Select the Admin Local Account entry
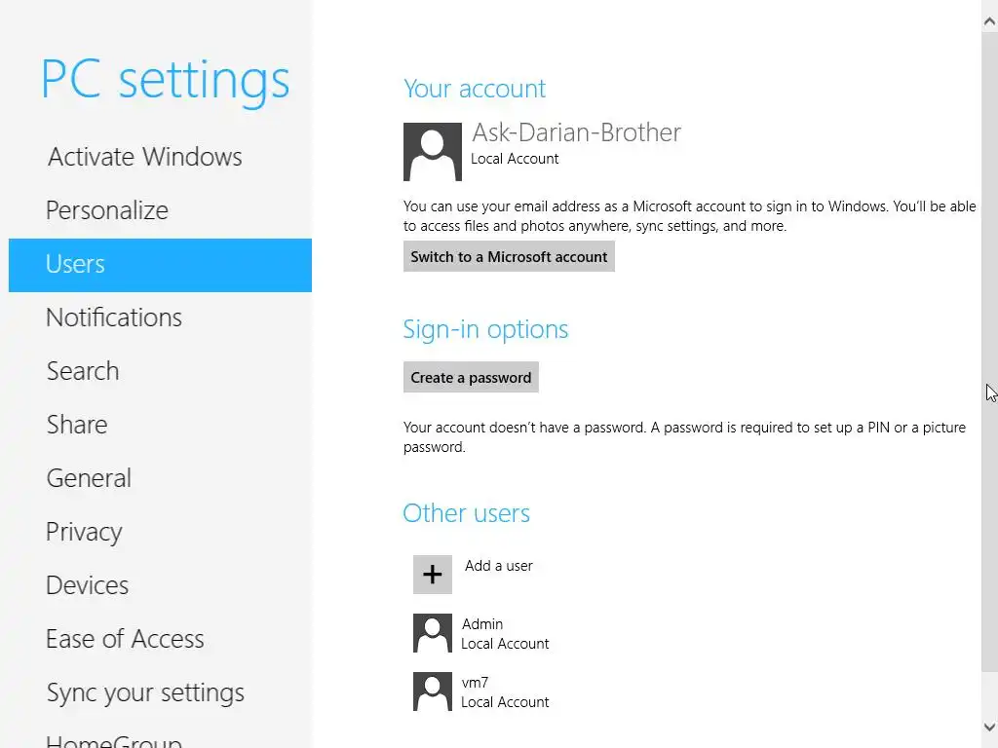The width and height of the screenshot is (998, 748). (481, 633)
